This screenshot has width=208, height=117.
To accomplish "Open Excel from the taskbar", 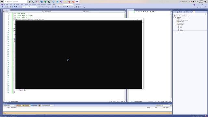I will 45,2.
